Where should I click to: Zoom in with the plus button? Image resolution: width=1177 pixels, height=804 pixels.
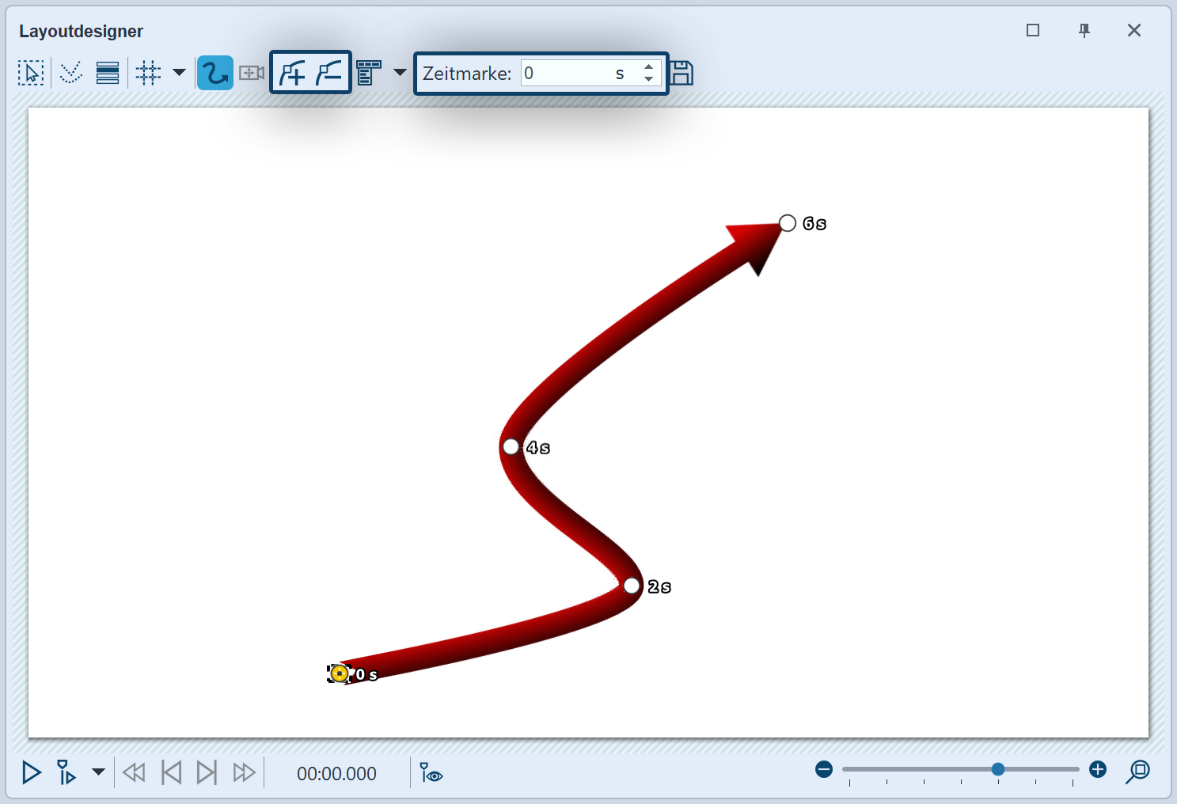pos(1098,769)
